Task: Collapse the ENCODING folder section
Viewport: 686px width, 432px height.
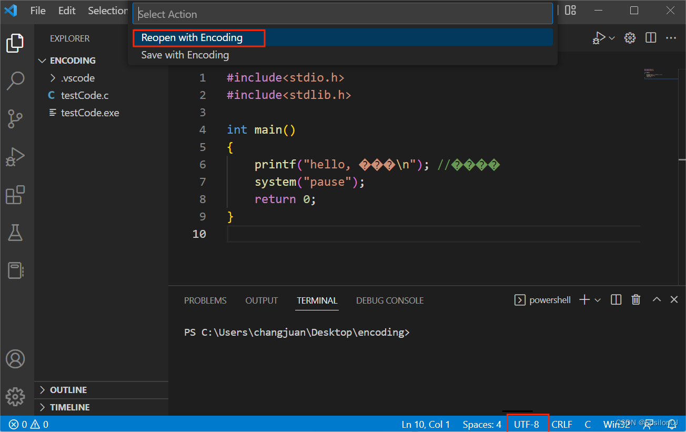Action: point(102,61)
